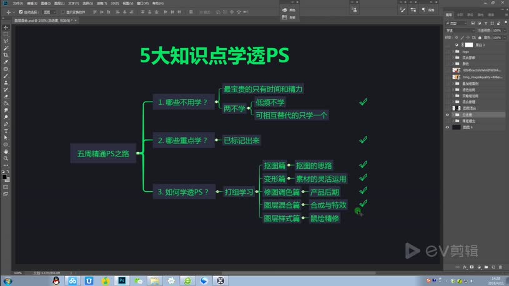
Task: Open the QQ penguin taskbar icon
Action: (56, 280)
